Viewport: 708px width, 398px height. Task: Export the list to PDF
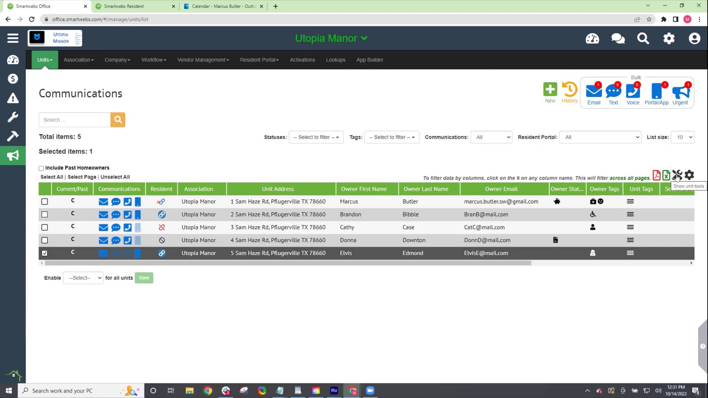click(x=656, y=175)
